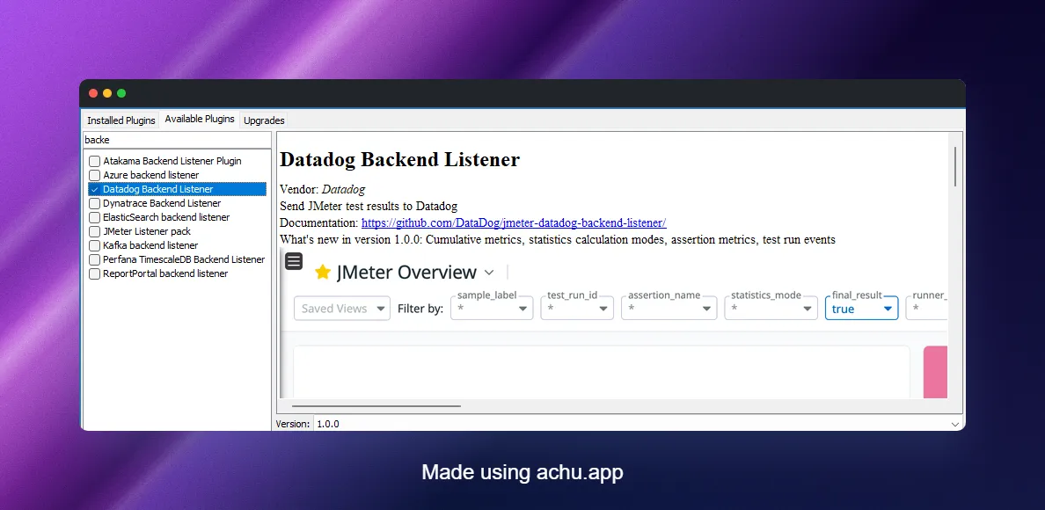Click the green maximize window button
The width and height of the screenshot is (1045, 510).
click(121, 93)
